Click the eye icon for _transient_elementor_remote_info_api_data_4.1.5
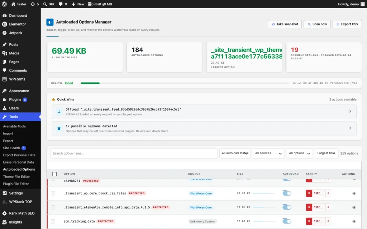Image resolution: width=367 pixels, height=229 pixels. (x=354, y=208)
